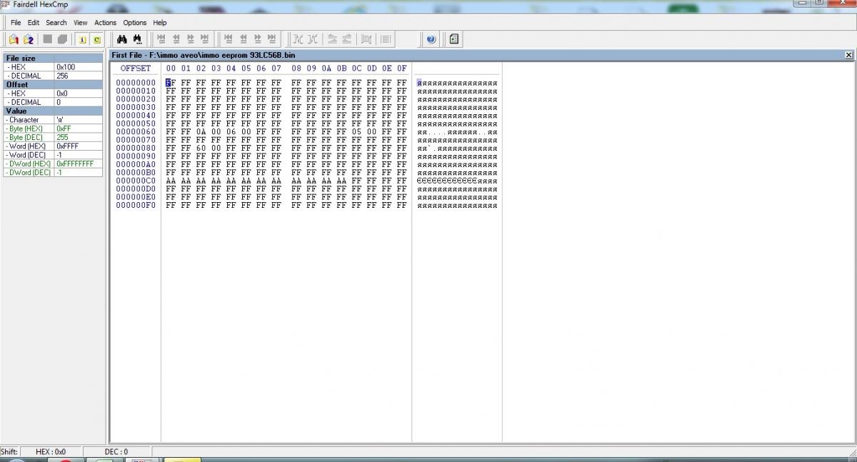Open the File menu

click(x=16, y=23)
